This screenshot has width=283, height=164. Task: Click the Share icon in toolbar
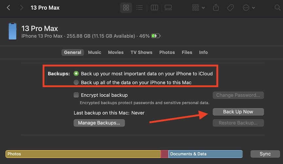216,8
